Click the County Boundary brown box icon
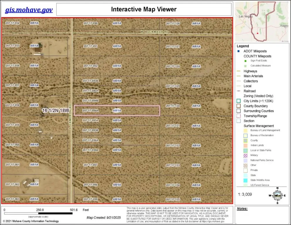291x225 pixels. click(x=239, y=106)
